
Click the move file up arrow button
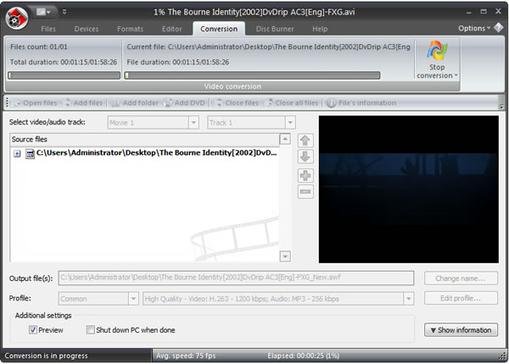pyautogui.click(x=305, y=141)
